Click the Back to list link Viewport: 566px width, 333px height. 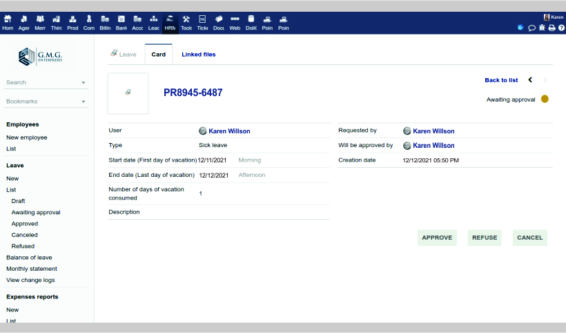coord(501,80)
